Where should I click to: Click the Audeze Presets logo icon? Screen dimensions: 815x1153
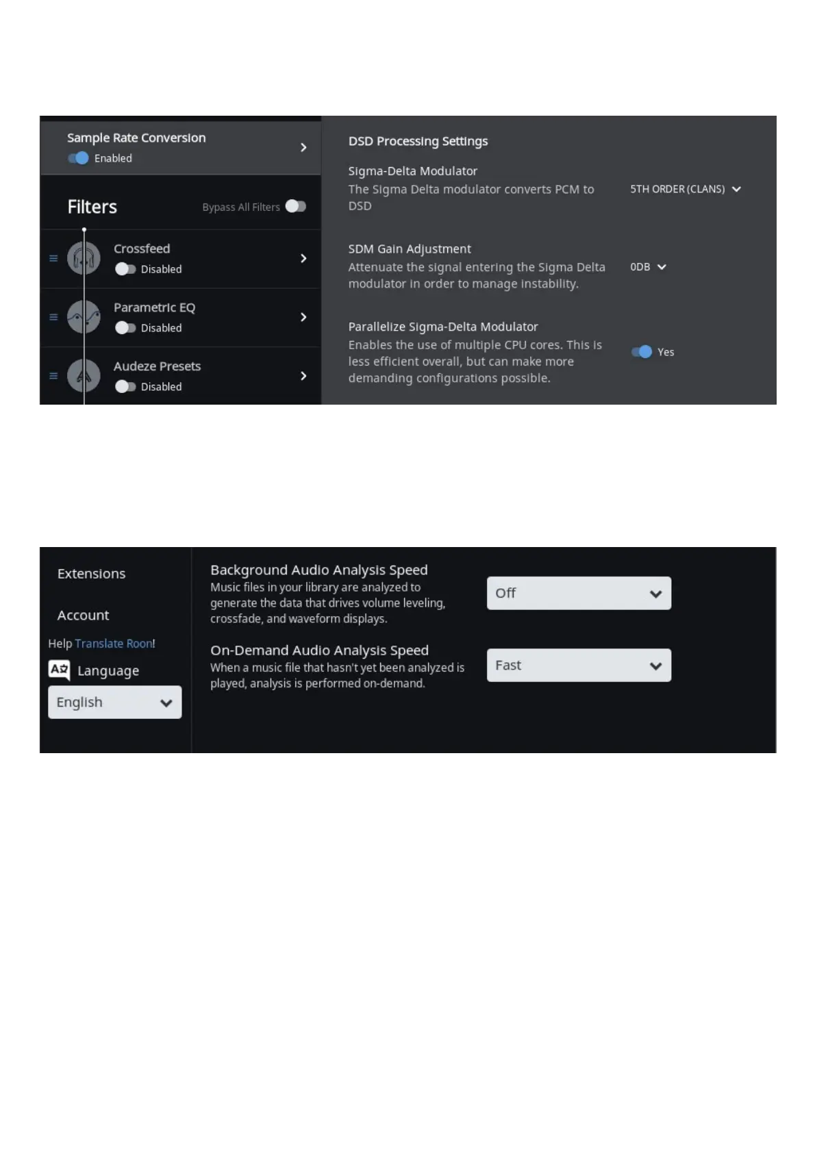click(x=84, y=376)
